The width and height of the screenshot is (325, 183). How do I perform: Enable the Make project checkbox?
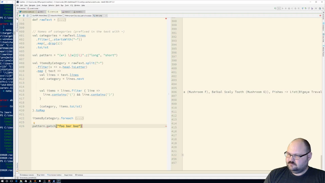pyautogui.click(x=63, y=16)
